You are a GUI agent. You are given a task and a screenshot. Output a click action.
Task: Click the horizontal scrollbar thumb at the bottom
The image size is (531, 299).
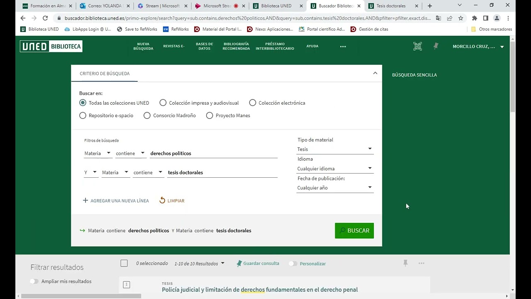[x=81, y=296]
